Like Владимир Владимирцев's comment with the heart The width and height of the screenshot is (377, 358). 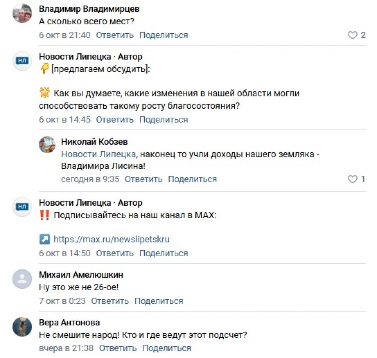click(x=352, y=35)
